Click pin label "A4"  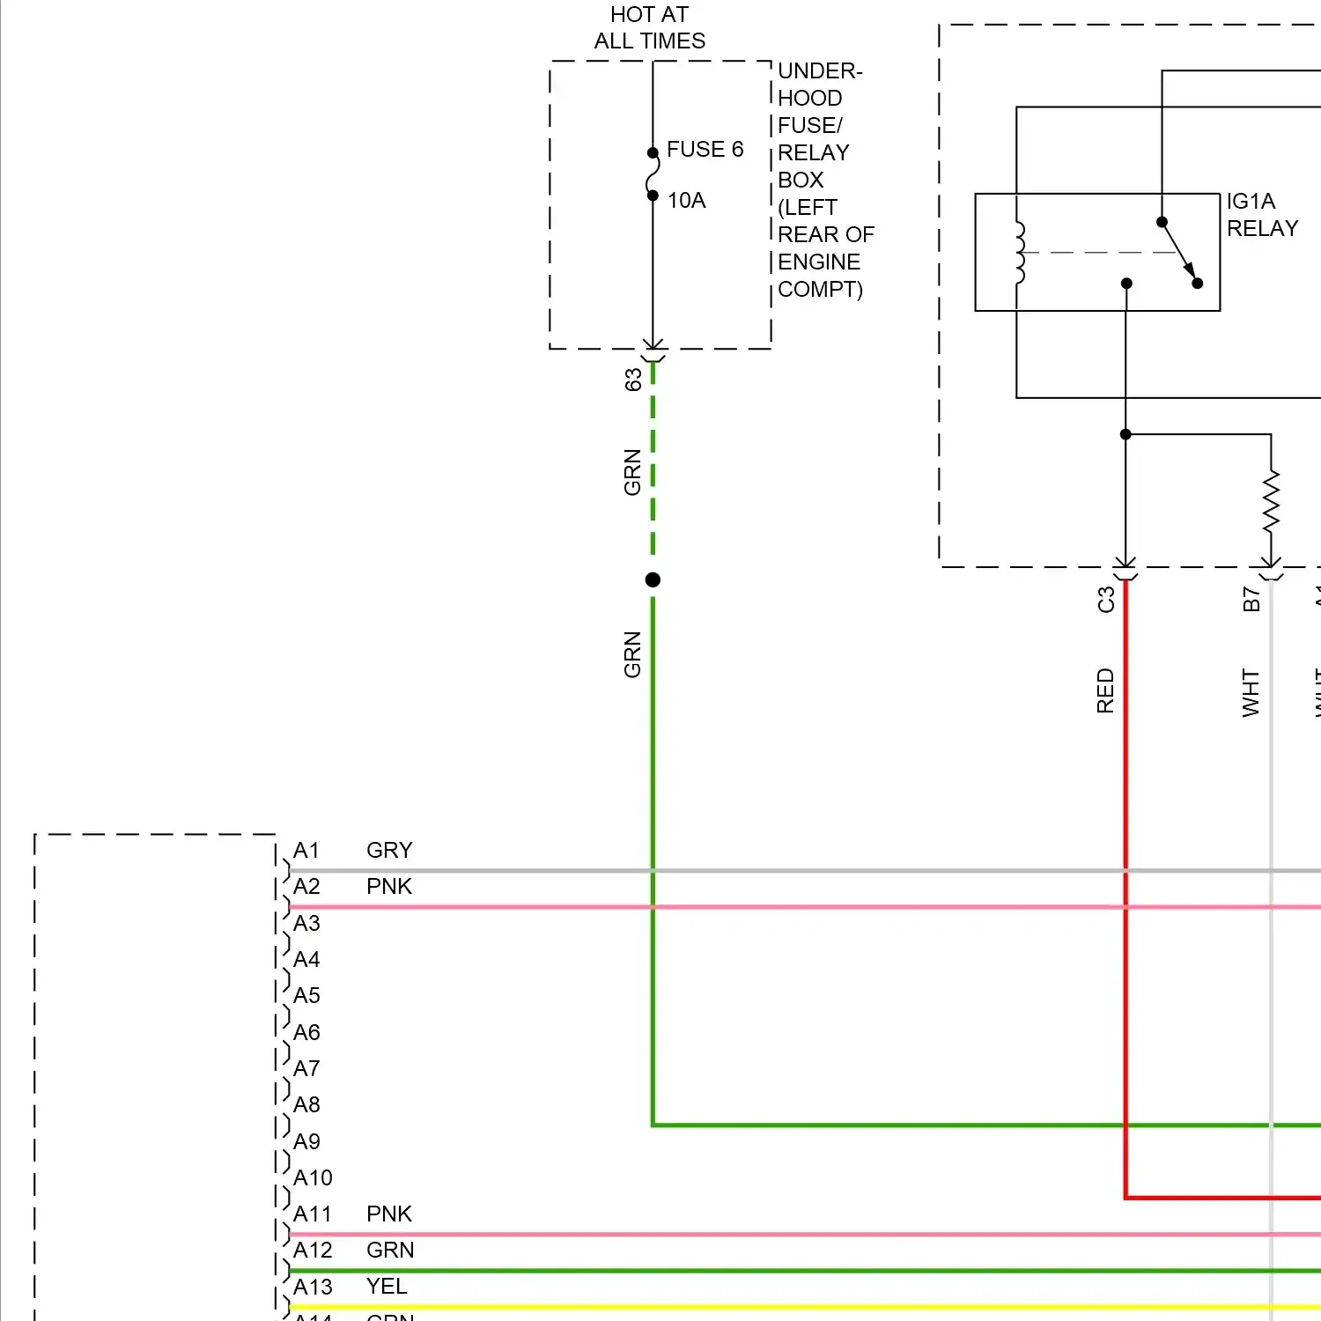point(306,960)
